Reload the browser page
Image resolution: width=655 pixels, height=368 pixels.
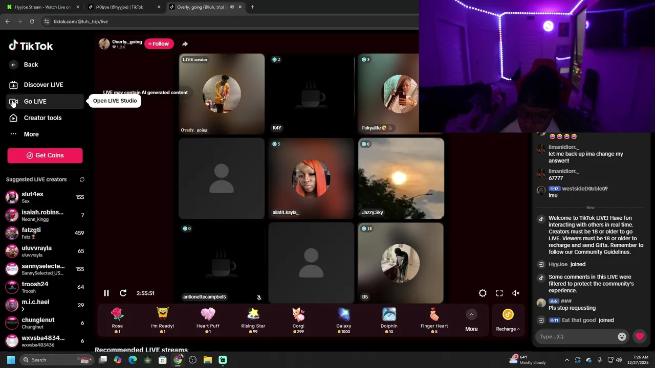pyautogui.click(x=32, y=21)
